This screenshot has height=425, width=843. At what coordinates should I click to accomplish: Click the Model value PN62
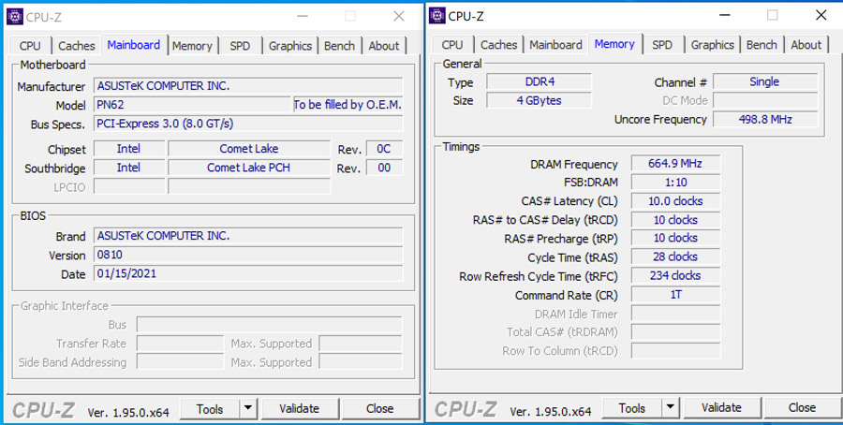192,104
